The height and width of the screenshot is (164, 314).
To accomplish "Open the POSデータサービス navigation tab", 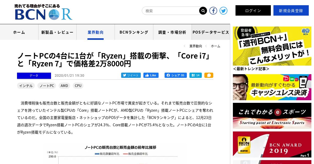I will click(211, 32).
